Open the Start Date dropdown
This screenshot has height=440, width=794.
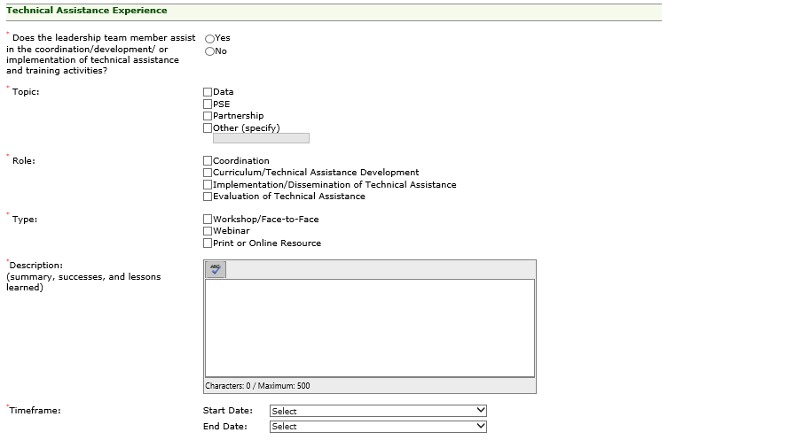[378, 411]
